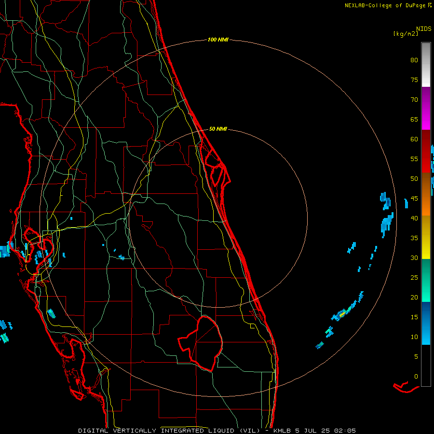
Task: Click the 35 value on the VIL scale
Action: click(414, 238)
